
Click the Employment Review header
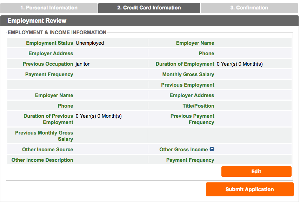(37, 21)
